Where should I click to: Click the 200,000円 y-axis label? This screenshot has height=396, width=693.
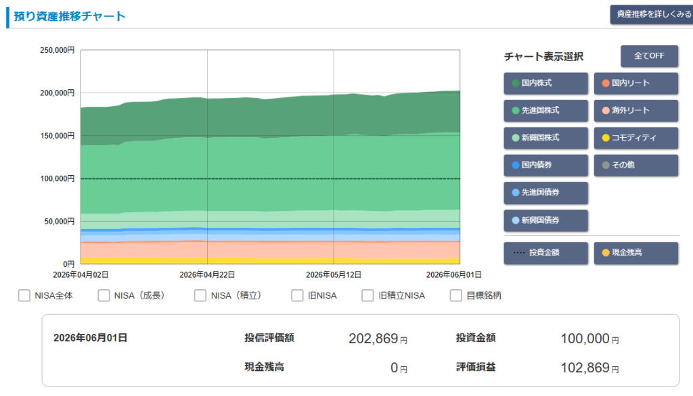click(x=57, y=93)
